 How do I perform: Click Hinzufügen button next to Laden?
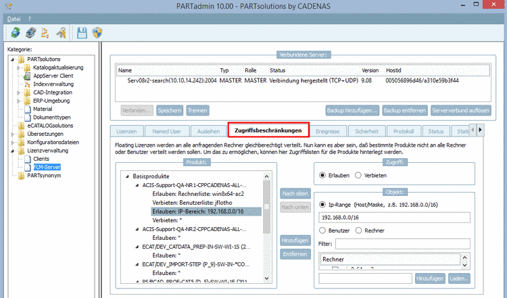coord(430,278)
